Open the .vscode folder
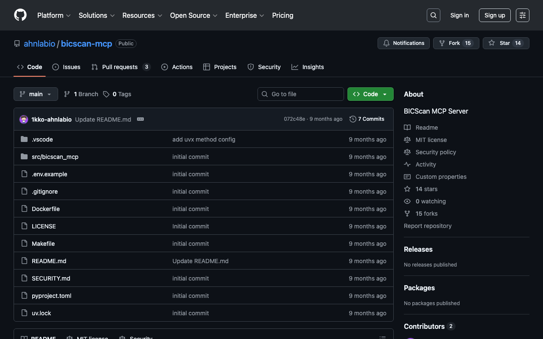 42,139
